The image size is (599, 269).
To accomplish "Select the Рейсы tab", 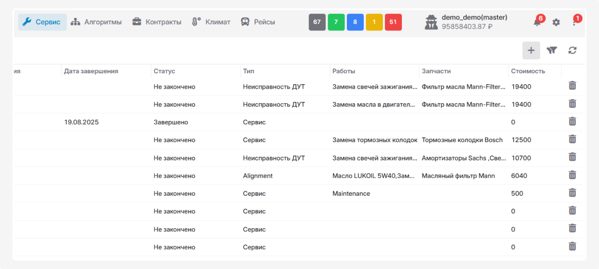I will (258, 22).
